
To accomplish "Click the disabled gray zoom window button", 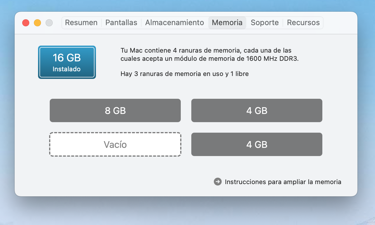I will 49,23.
